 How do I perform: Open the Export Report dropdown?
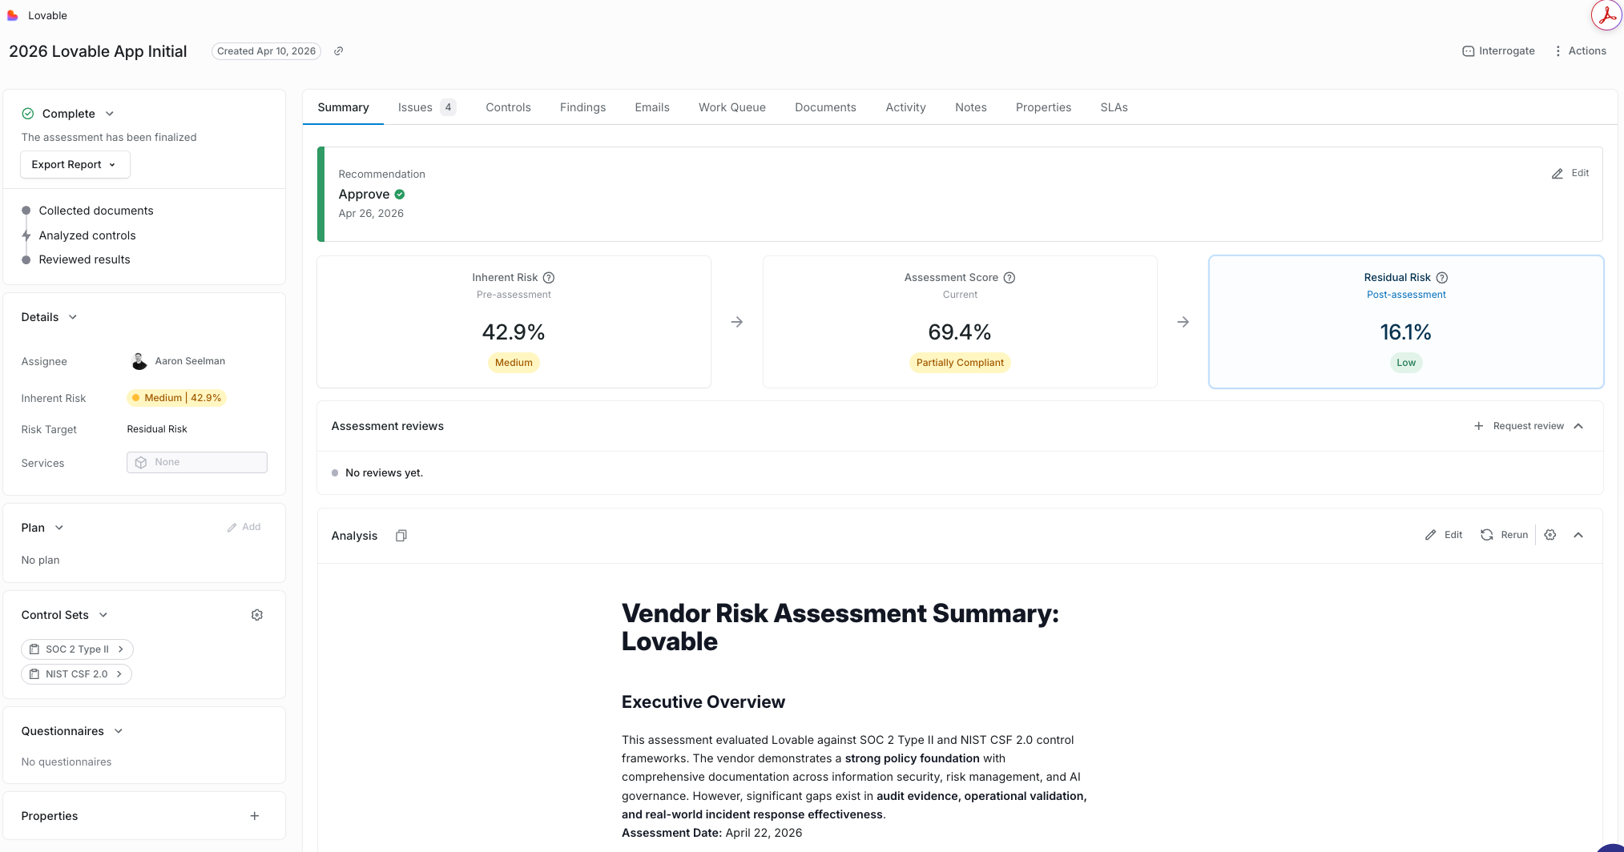tap(75, 165)
